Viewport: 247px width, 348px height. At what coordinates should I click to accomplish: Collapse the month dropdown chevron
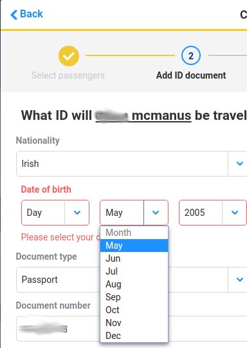point(156,213)
